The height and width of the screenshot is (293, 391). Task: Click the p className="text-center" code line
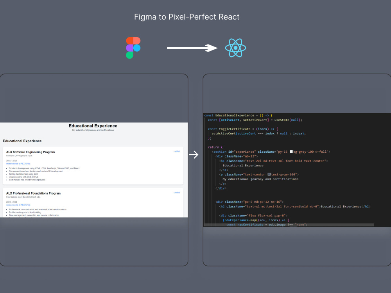point(259,175)
